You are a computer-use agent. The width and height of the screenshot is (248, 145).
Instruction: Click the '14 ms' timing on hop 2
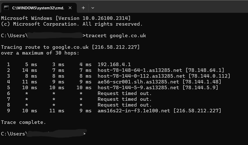[x=29, y=70]
